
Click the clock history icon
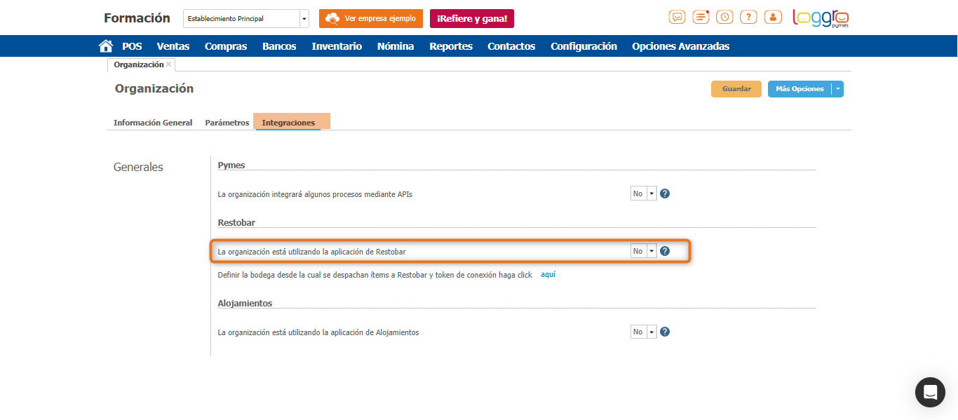pos(724,18)
